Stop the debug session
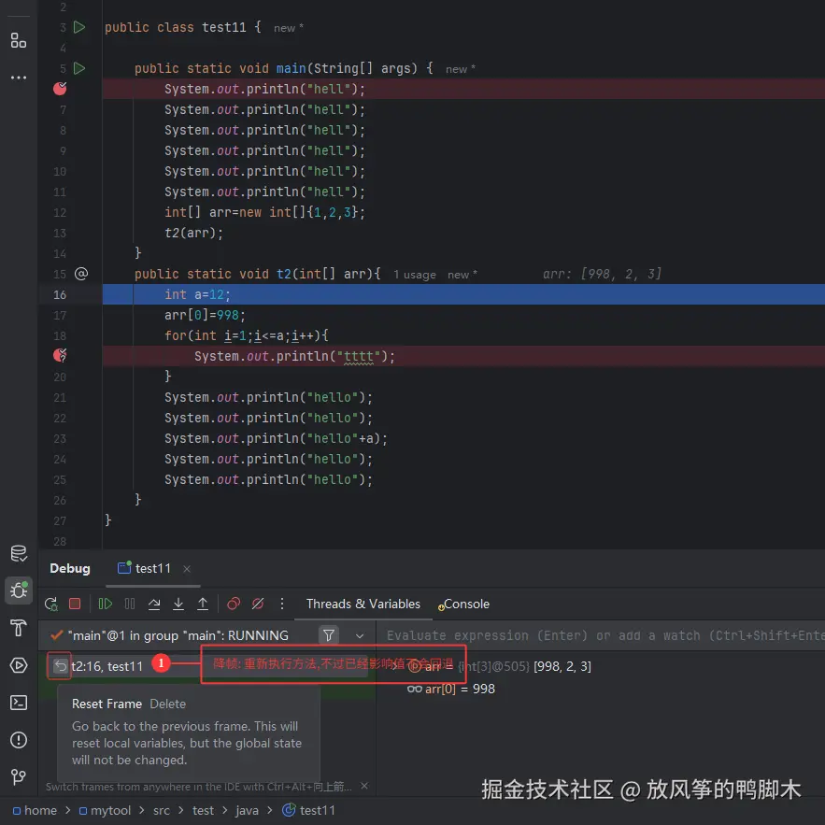The width and height of the screenshot is (825, 825). (x=75, y=604)
